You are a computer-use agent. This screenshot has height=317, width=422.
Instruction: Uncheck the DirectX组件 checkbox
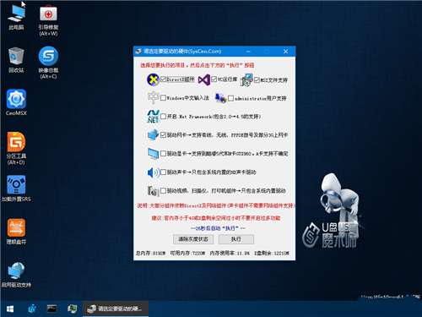164,79
